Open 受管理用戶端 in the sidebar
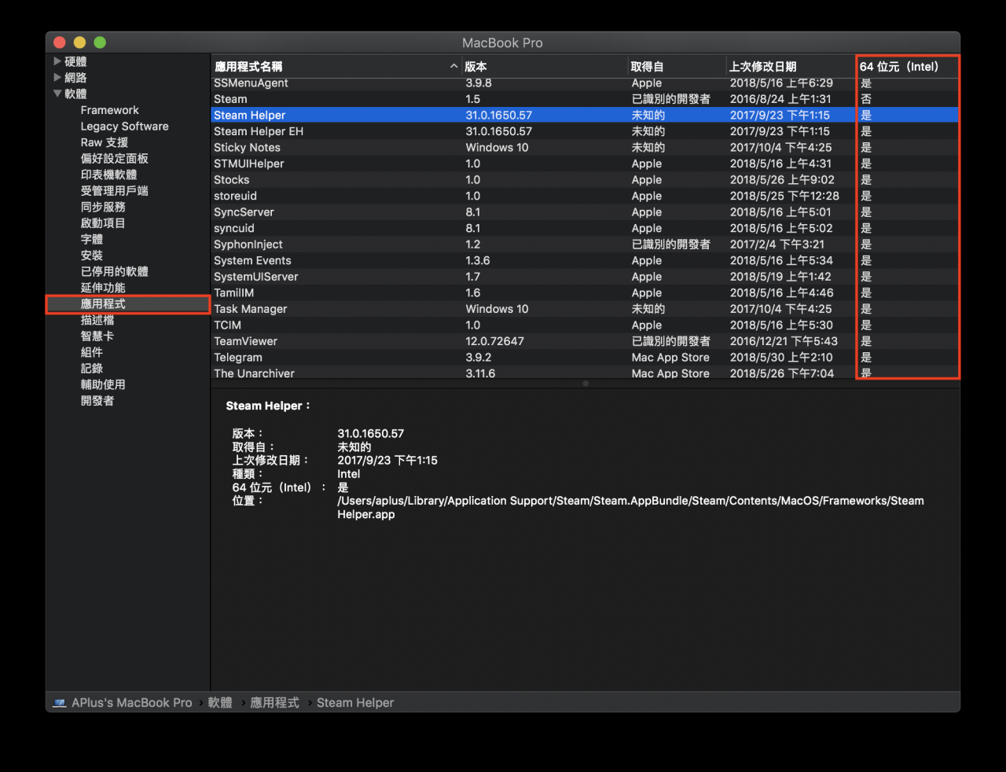This screenshot has height=772, width=1006. pos(114,190)
